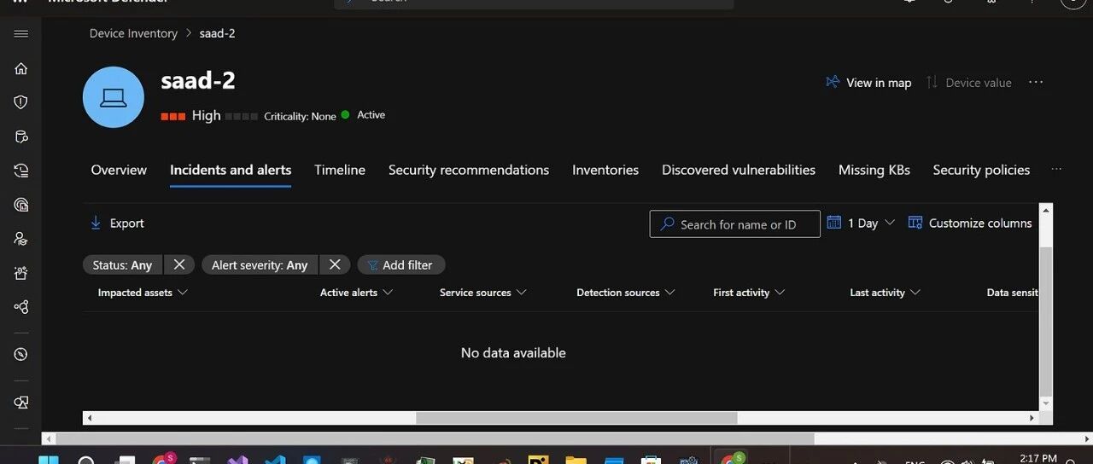Viewport: 1093px width, 464px height.
Task: Click the page horizontal scrollbar thumb
Action: click(434, 438)
